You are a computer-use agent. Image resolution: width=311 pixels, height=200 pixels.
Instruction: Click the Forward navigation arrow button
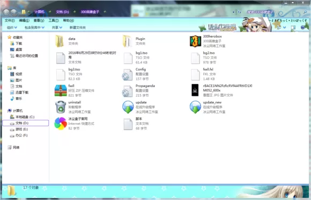tap(14, 12)
